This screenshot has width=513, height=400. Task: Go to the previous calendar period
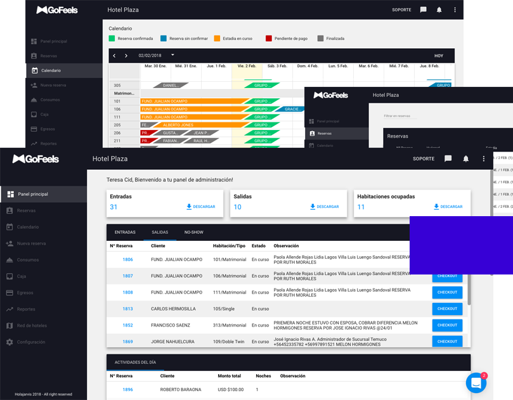click(114, 56)
